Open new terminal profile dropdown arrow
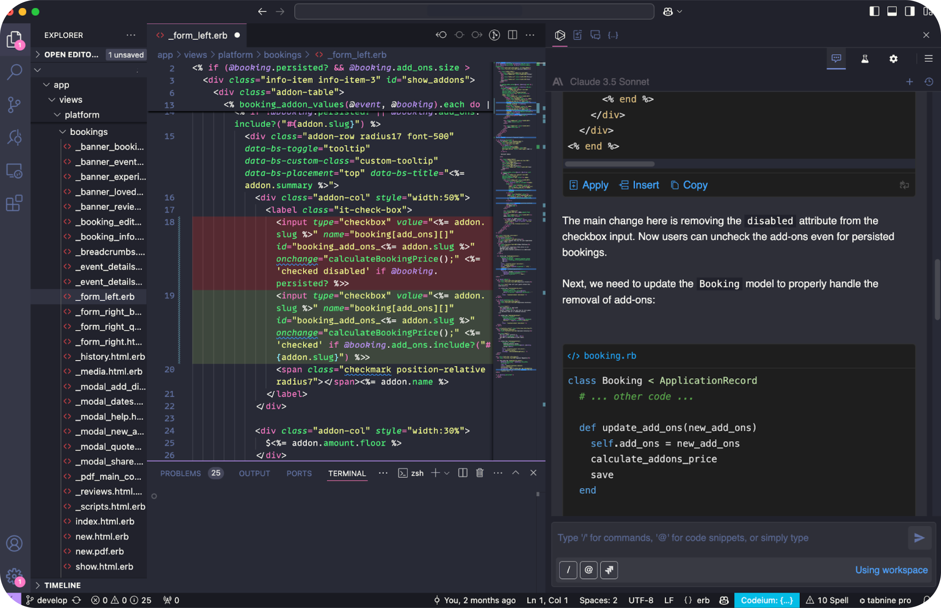 [x=447, y=473]
